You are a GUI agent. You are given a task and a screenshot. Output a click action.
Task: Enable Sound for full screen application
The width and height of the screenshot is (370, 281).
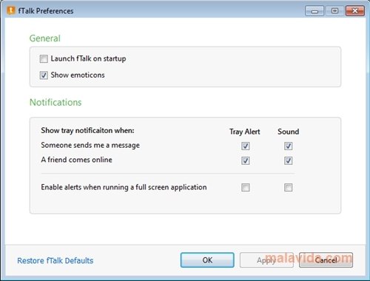[x=289, y=187]
